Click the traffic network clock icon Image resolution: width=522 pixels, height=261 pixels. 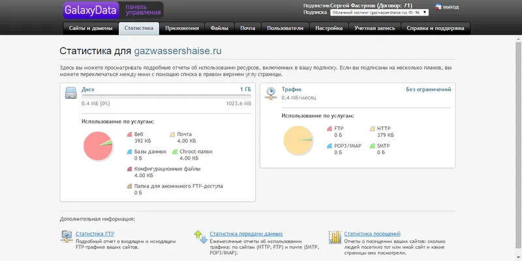271,93
